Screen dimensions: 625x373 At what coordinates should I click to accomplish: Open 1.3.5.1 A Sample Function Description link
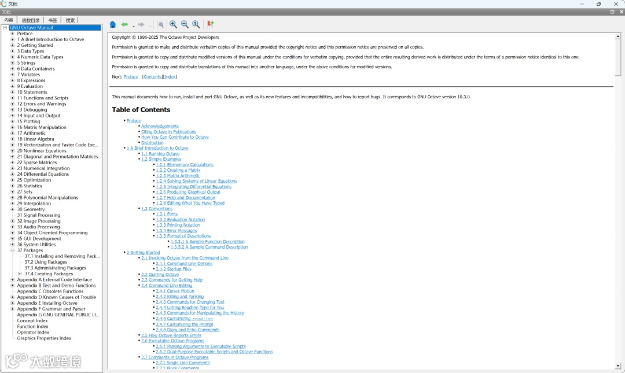click(x=208, y=242)
